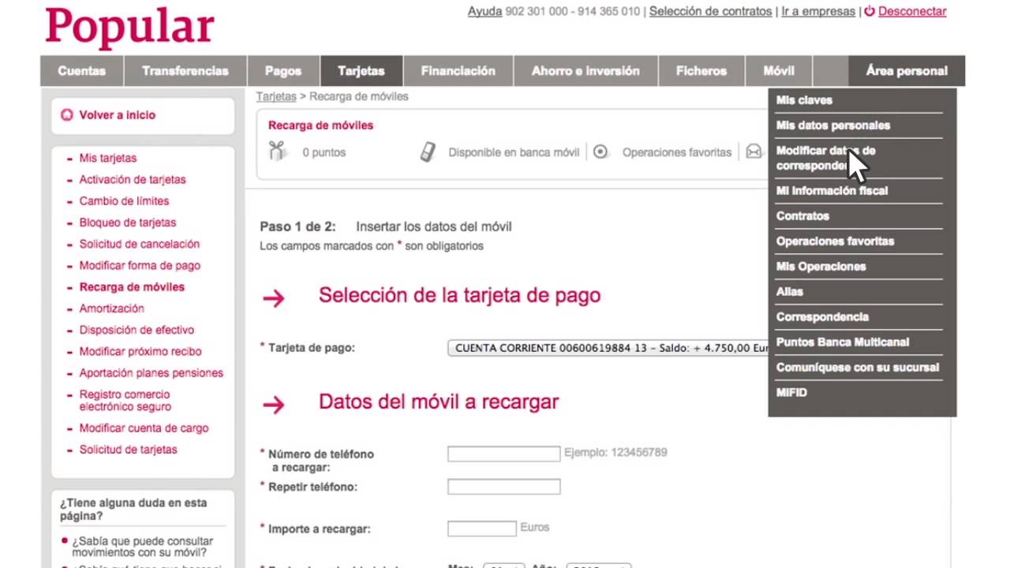
Task: Open Disposición de efectivo sidebar link
Action: [x=137, y=330]
